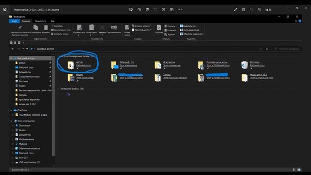Image resolution: width=311 pixels, height=175 pixels.
Task: Click the Explorer search box
Action: [286, 49]
